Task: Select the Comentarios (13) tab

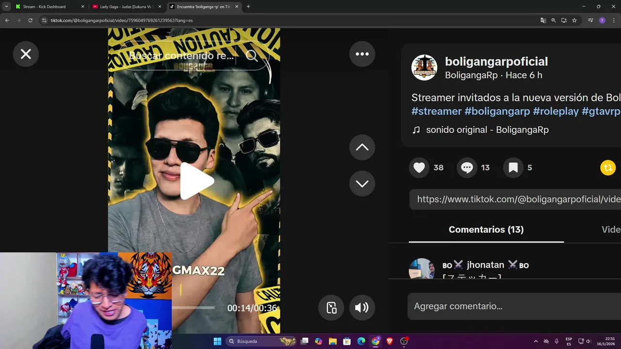Action: point(486,229)
